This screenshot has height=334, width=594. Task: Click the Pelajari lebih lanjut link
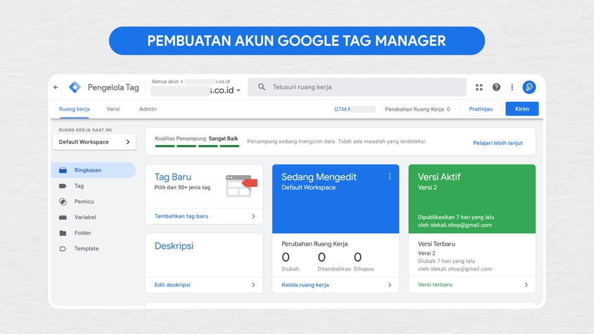coord(497,143)
